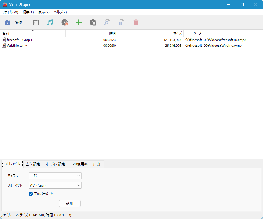
Task: Click the music note audio extraction icon
Action: pos(50,22)
